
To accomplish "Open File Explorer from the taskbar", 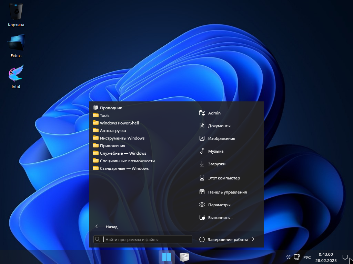I will point(184,257).
